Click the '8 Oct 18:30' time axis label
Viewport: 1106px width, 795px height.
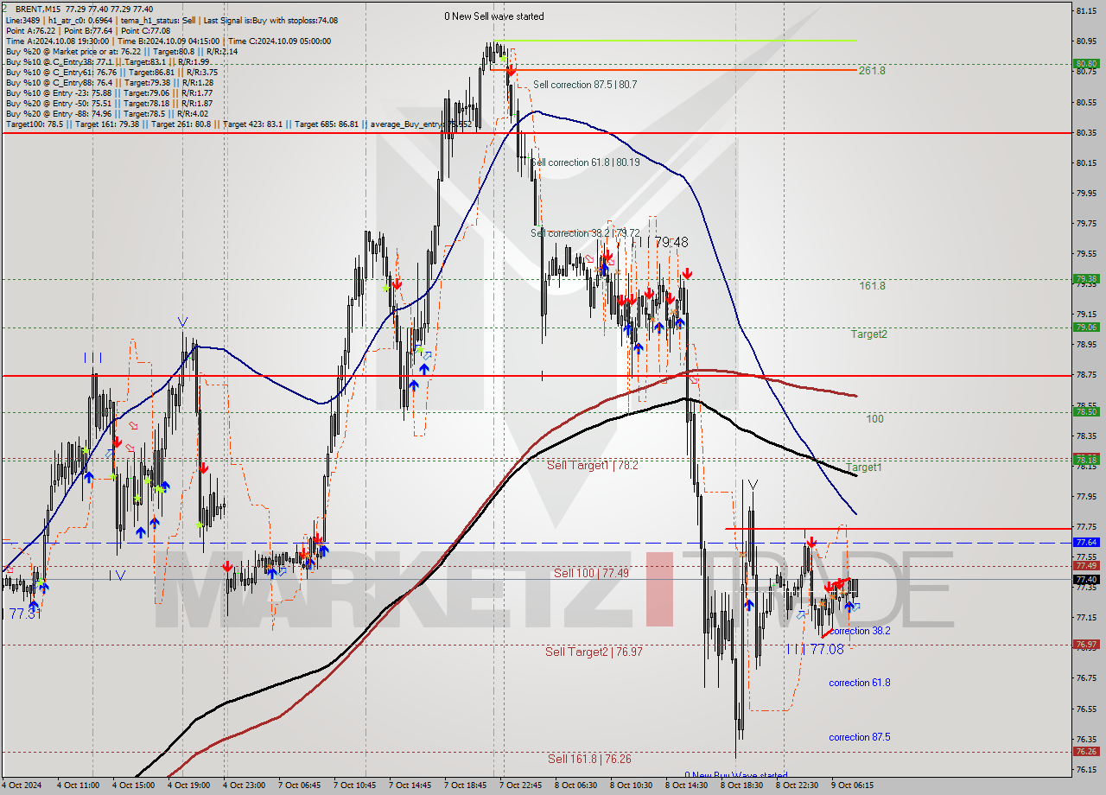pyautogui.click(x=742, y=785)
